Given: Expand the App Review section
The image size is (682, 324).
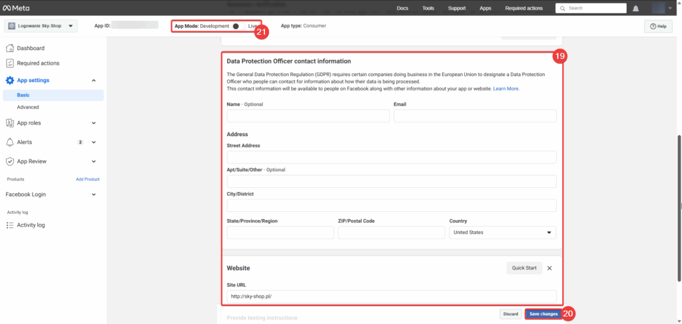Looking at the screenshot, I should pos(93,161).
